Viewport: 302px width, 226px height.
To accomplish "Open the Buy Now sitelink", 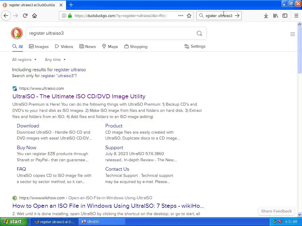I will pyautogui.click(x=27, y=147).
